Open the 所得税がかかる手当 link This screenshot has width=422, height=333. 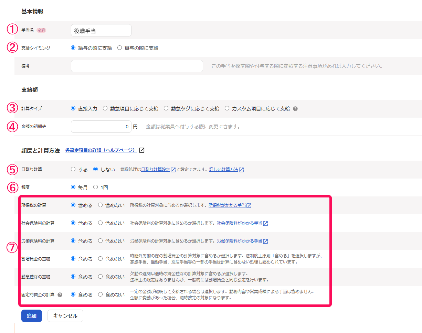(x=227, y=205)
